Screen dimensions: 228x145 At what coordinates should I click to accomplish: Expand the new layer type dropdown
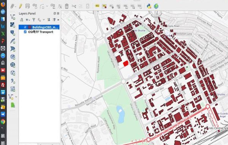16,97
